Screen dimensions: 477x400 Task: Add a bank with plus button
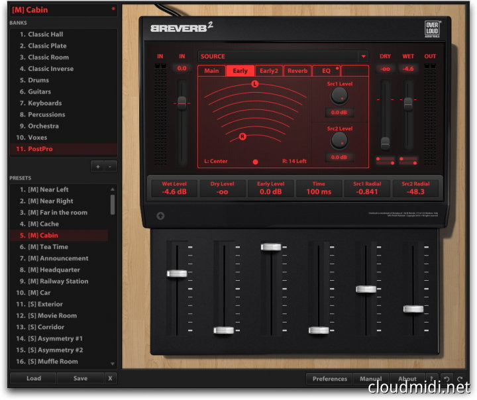(x=98, y=167)
